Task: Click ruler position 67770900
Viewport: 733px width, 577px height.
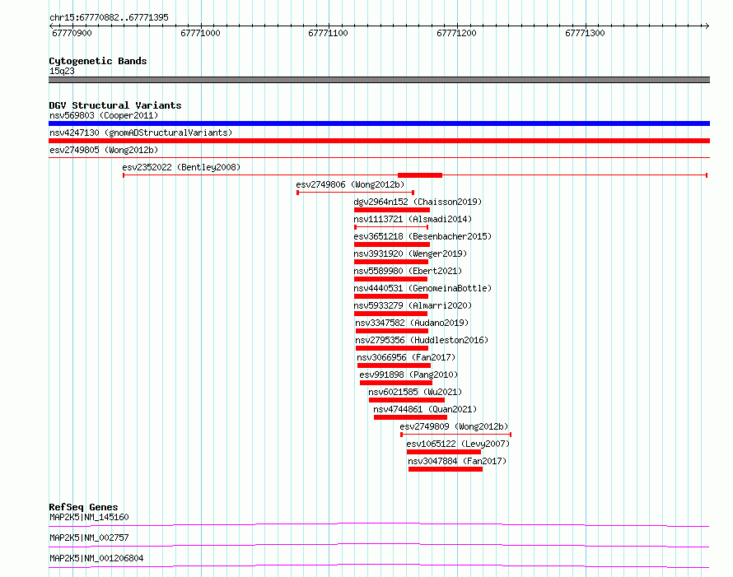Action: click(72, 33)
